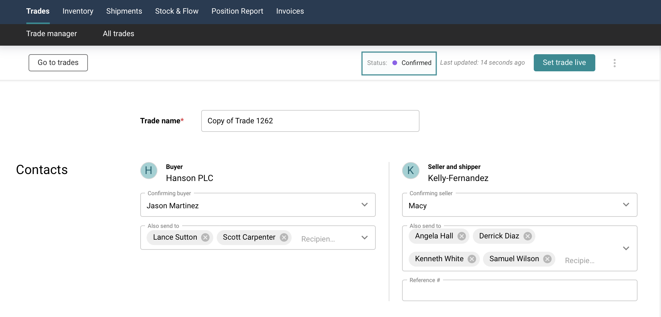Image resolution: width=661 pixels, height=317 pixels.
Task: Switch to the Inventory tab
Action: tap(78, 11)
